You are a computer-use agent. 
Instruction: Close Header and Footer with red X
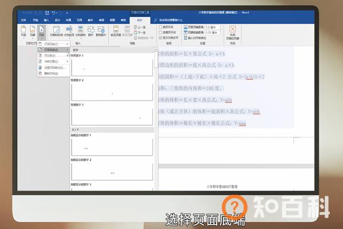[x=233, y=32]
